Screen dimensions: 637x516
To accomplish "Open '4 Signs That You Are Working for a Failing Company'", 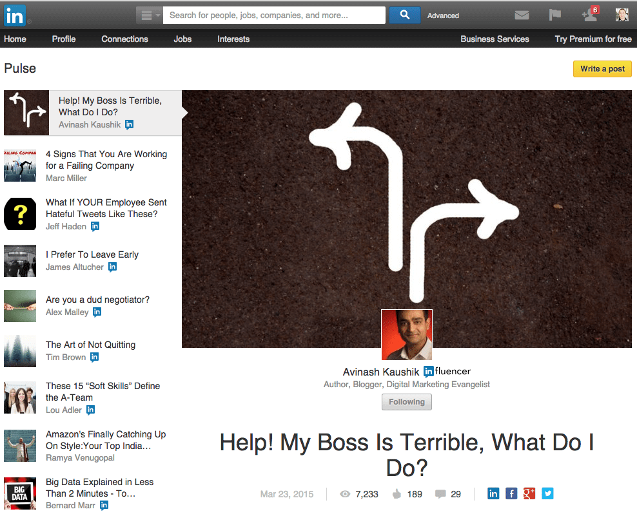I will click(106, 160).
